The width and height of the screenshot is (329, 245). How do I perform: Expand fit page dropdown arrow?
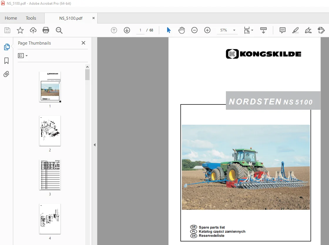coord(252,31)
